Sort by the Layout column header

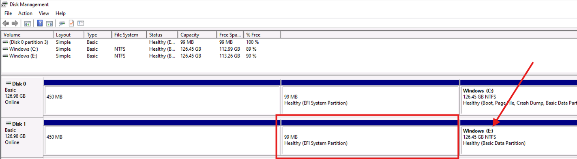(69, 35)
